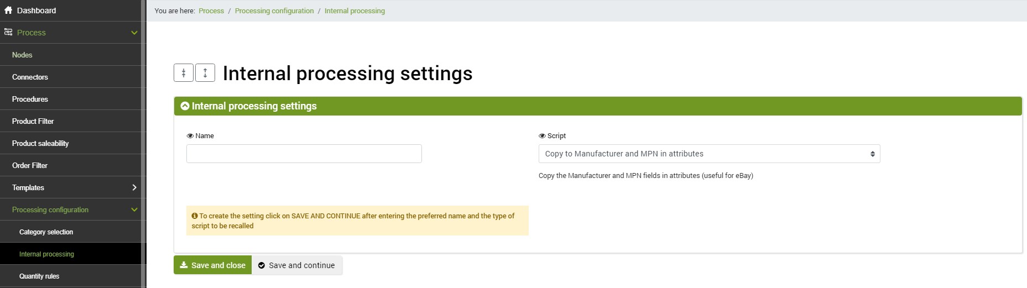Click the Dashboard home icon
The image size is (1027, 288).
(x=8, y=10)
